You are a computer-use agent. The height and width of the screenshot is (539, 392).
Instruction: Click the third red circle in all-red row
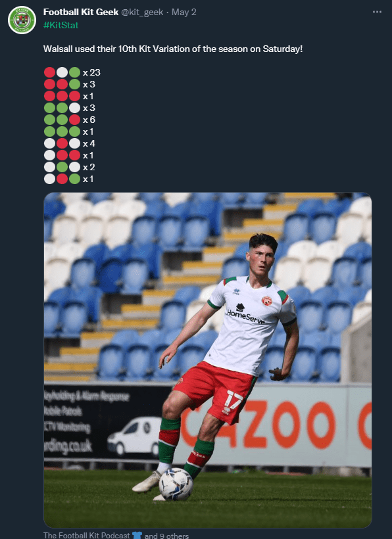[x=74, y=96]
